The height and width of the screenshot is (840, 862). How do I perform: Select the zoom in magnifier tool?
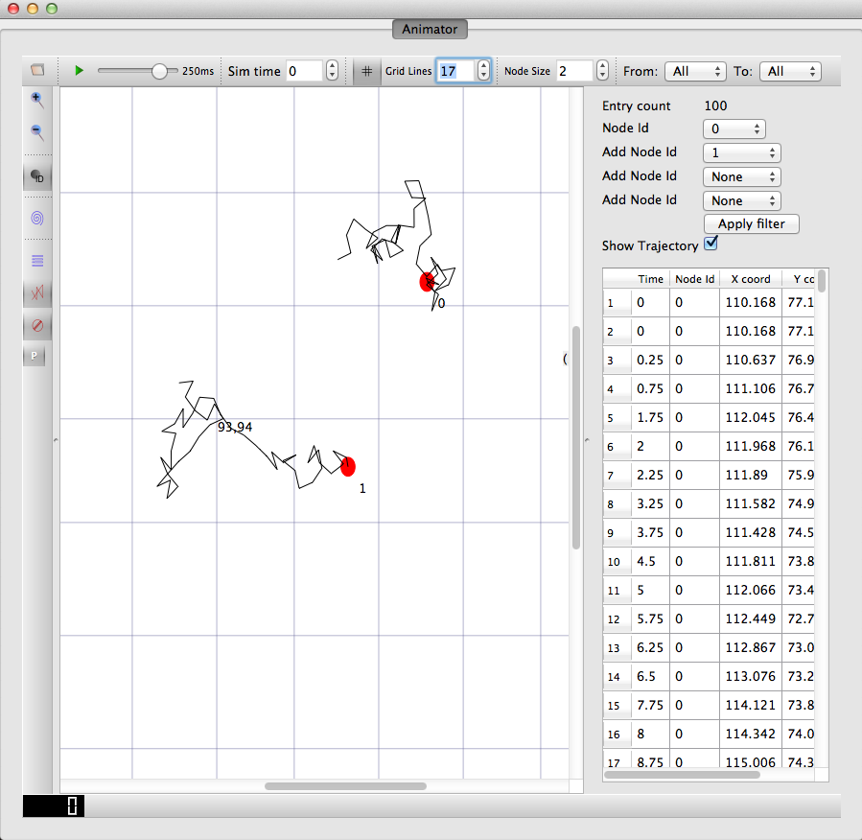click(36, 101)
